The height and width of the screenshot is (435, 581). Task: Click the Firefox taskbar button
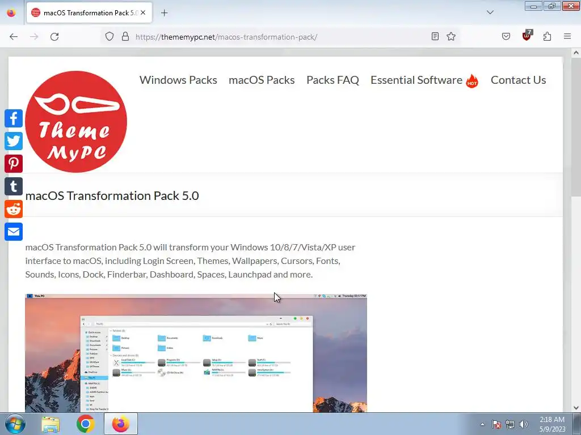(120, 424)
